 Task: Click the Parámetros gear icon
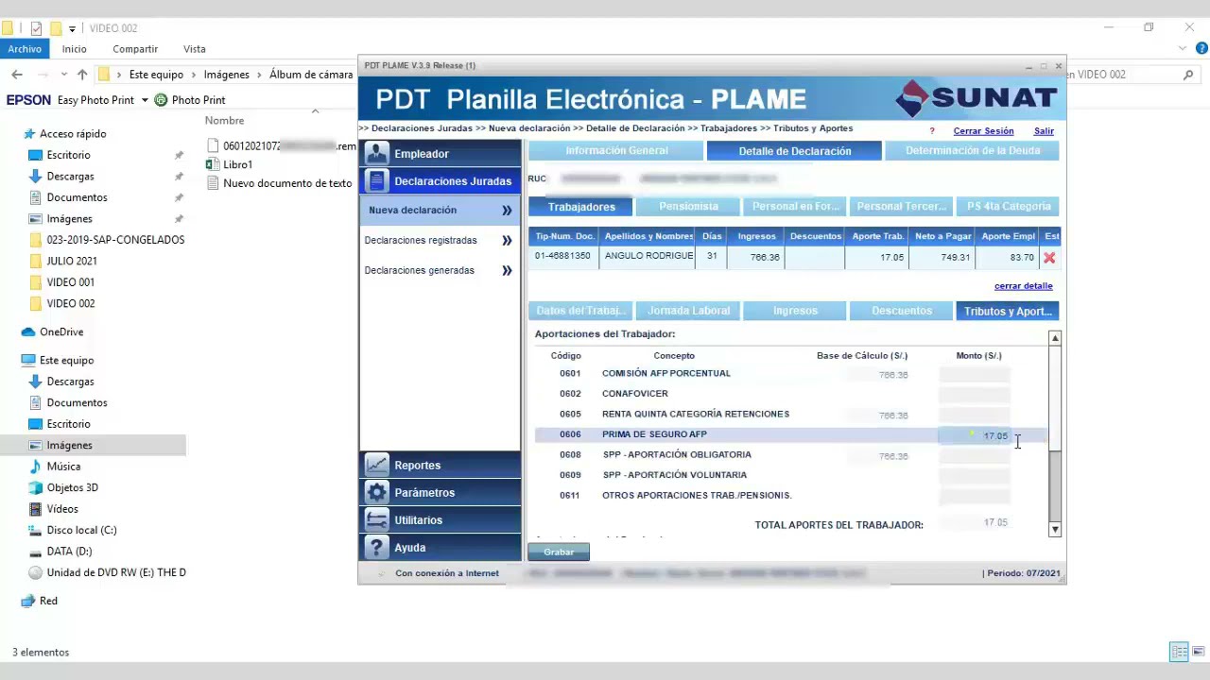376,492
